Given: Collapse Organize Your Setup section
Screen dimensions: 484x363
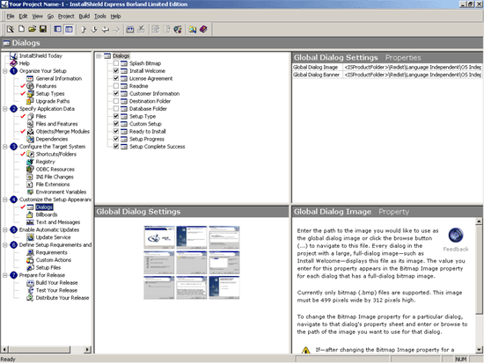Looking at the screenshot, I should click(x=5, y=71).
